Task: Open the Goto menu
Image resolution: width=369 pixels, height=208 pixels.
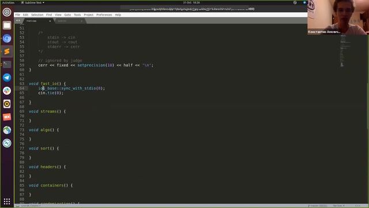Action: pos(67,15)
